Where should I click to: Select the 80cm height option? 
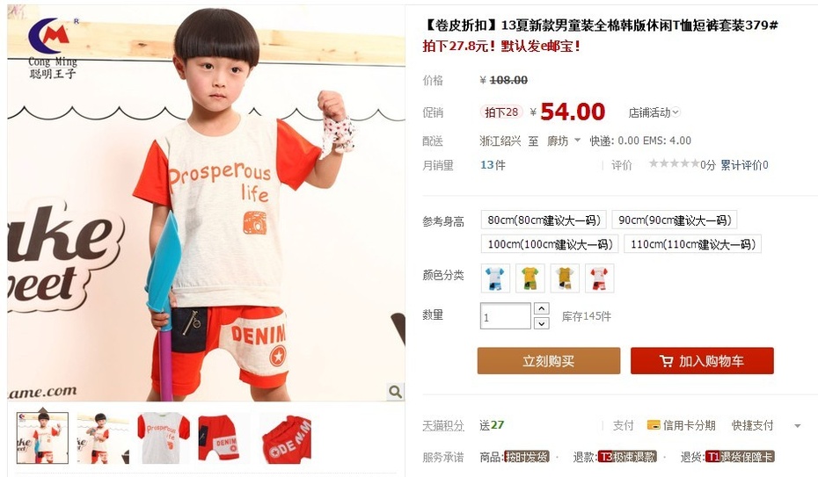point(544,220)
